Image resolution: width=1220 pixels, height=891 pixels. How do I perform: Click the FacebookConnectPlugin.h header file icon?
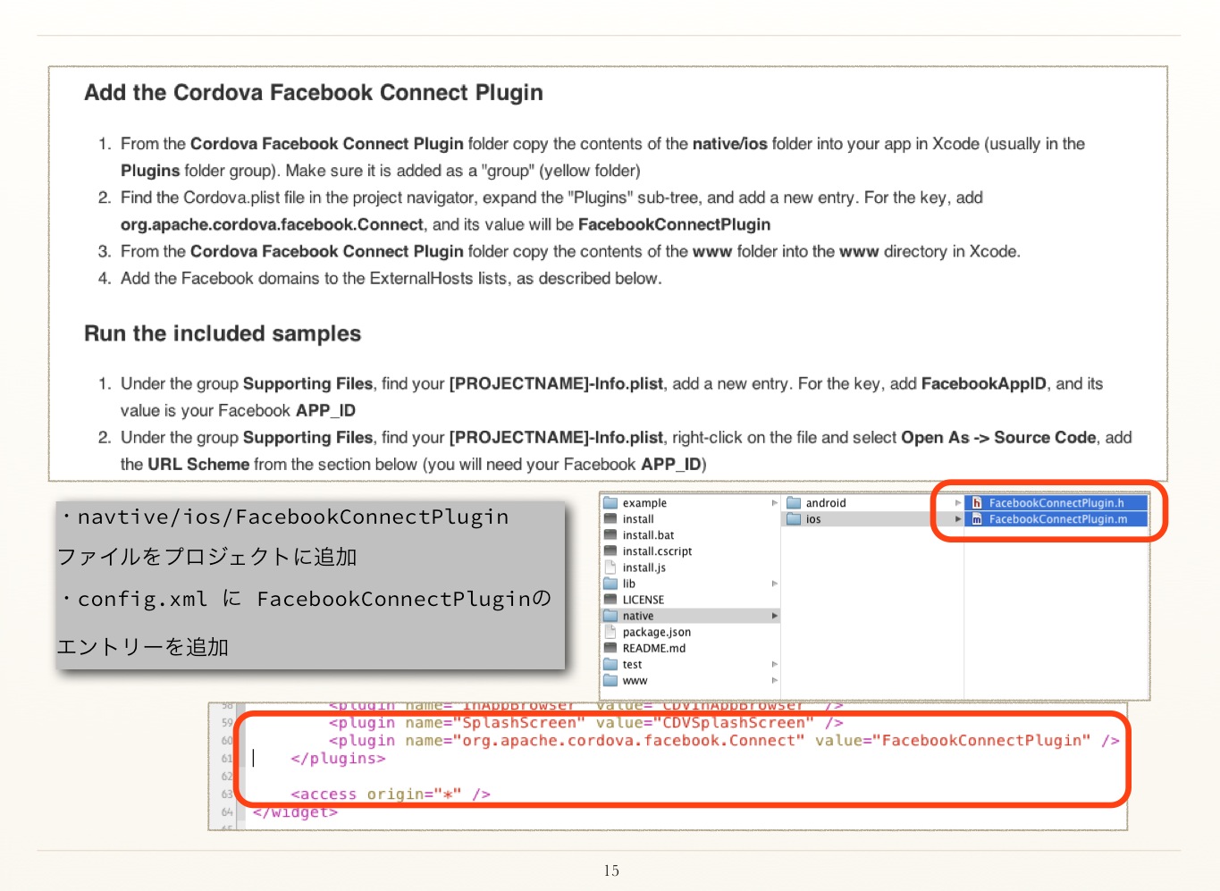(977, 503)
